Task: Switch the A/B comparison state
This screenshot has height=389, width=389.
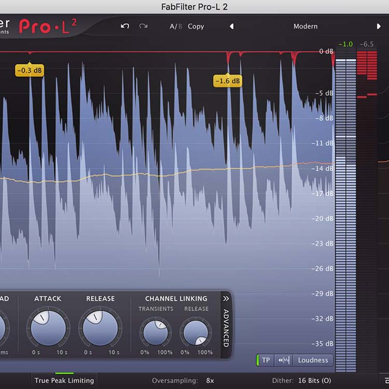Action: pyautogui.click(x=176, y=26)
